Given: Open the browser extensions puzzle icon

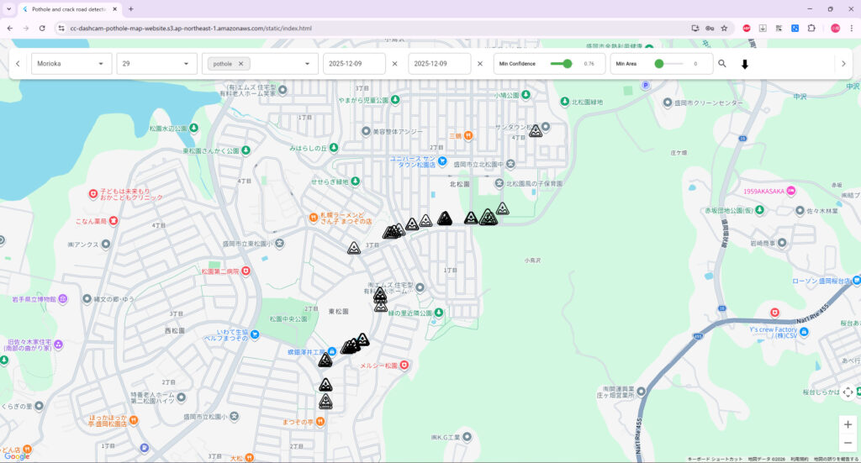Looking at the screenshot, I should (x=811, y=28).
